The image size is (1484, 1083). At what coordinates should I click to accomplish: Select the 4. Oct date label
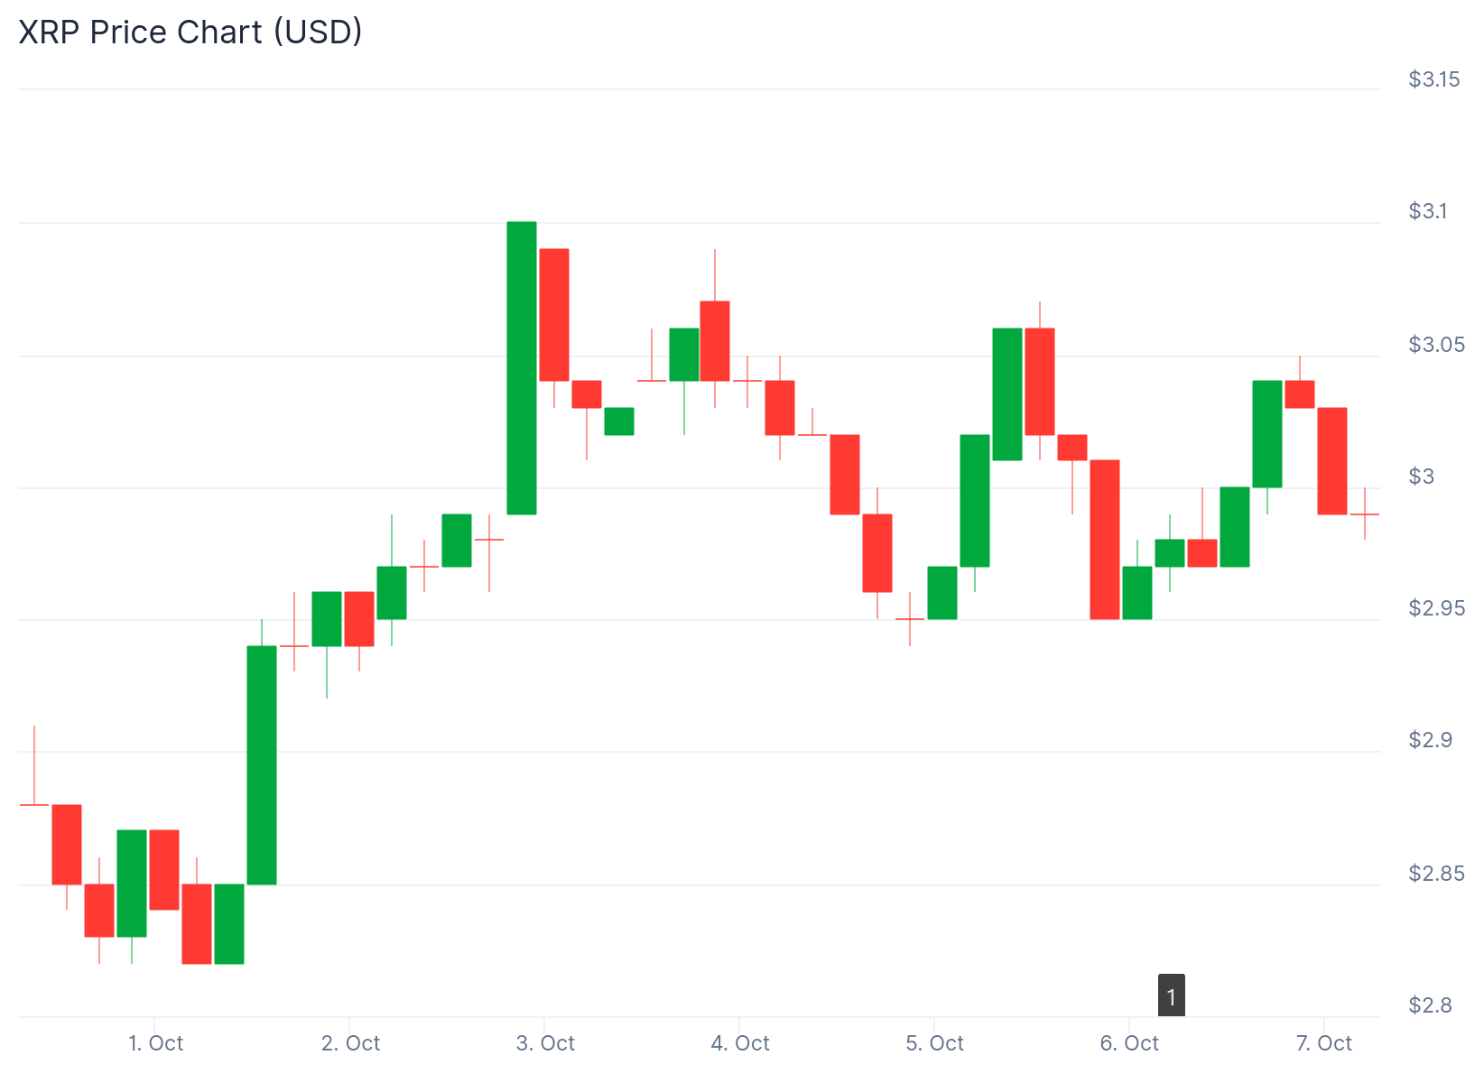pyautogui.click(x=740, y=1043)
